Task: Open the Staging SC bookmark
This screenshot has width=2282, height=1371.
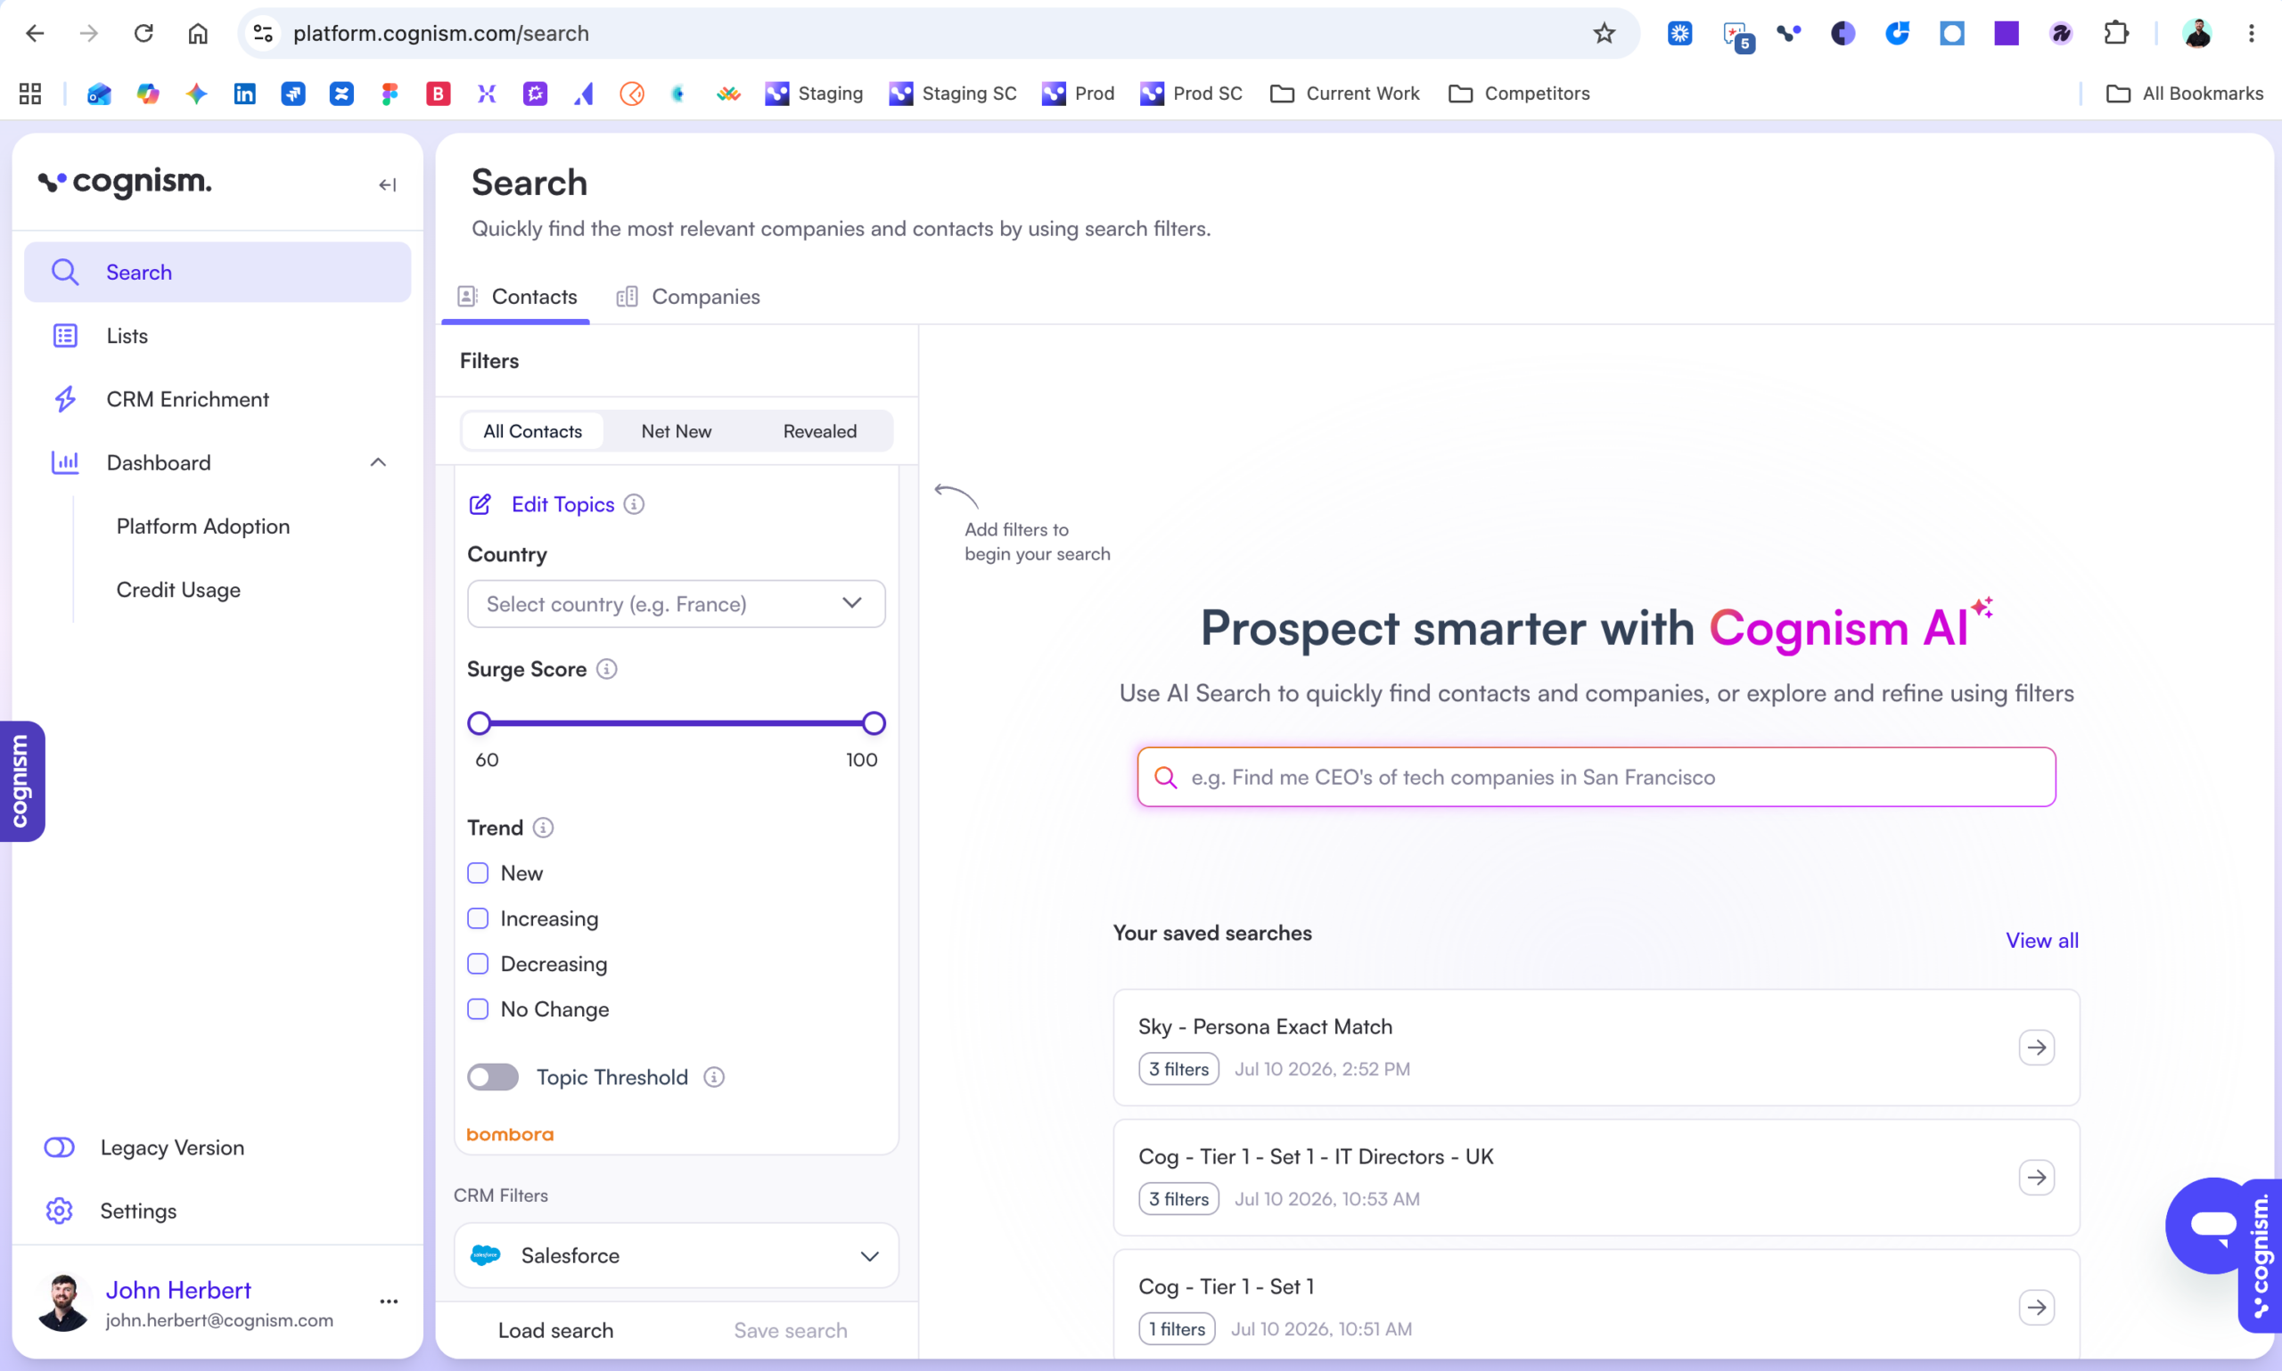Action: pos(953,94)
